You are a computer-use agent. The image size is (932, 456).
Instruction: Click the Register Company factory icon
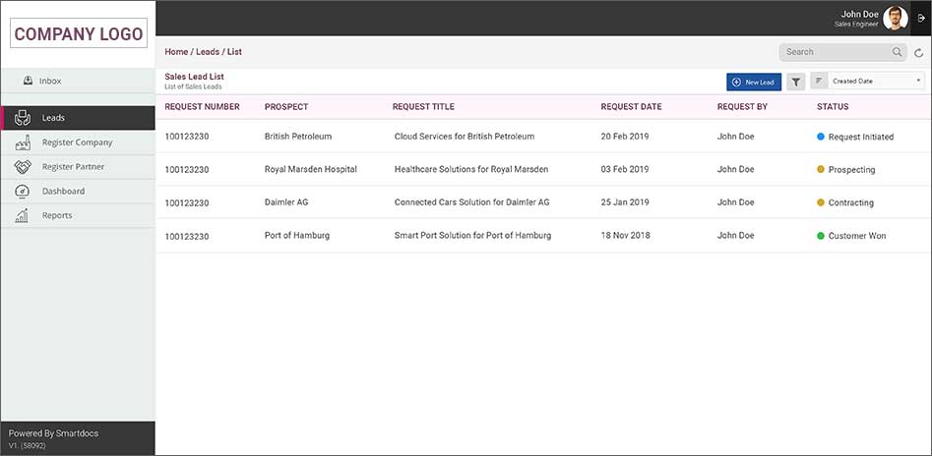[23, 142]
